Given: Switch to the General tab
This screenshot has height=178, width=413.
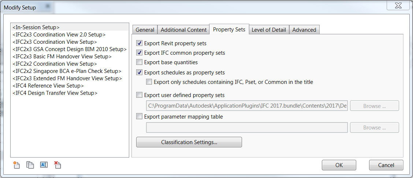Looking at the screenshot, I should coord(145,30).
